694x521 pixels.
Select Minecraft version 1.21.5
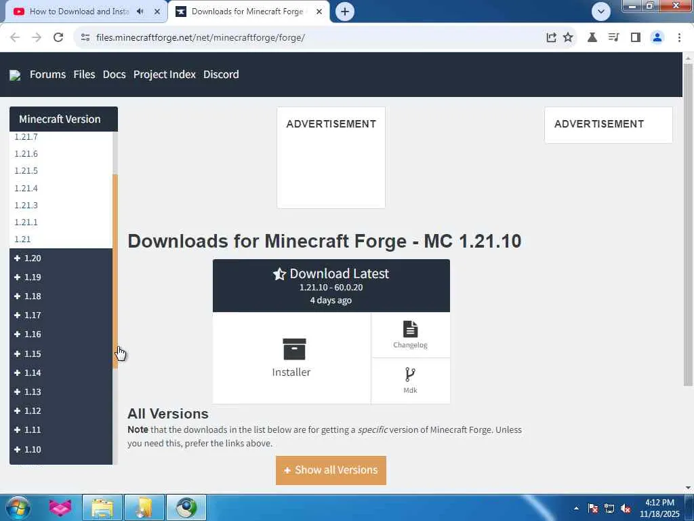[x=26, y=170]
